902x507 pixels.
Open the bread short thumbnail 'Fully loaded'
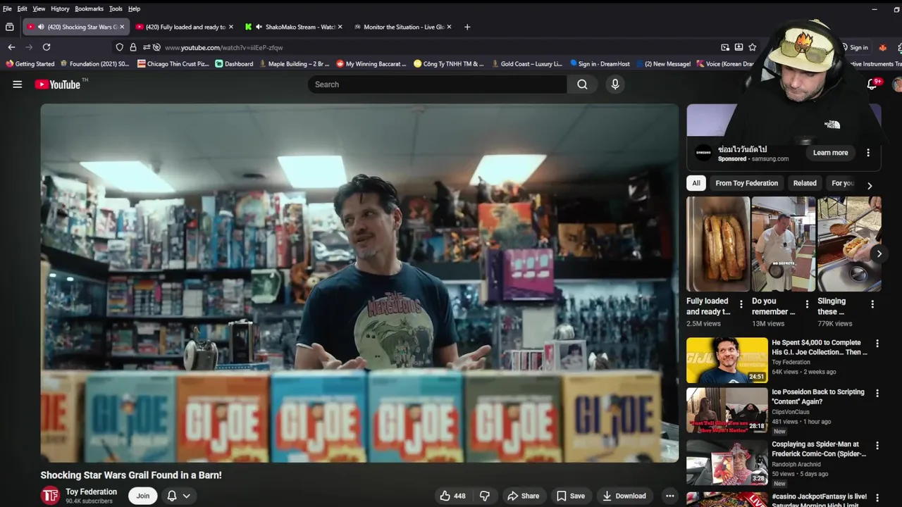(x=718, y=244)
